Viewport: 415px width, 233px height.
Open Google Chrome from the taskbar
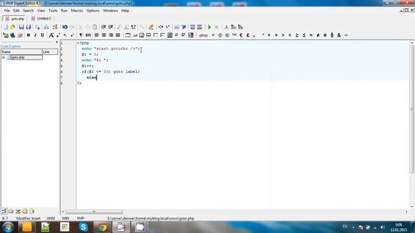tap(102, 227)
